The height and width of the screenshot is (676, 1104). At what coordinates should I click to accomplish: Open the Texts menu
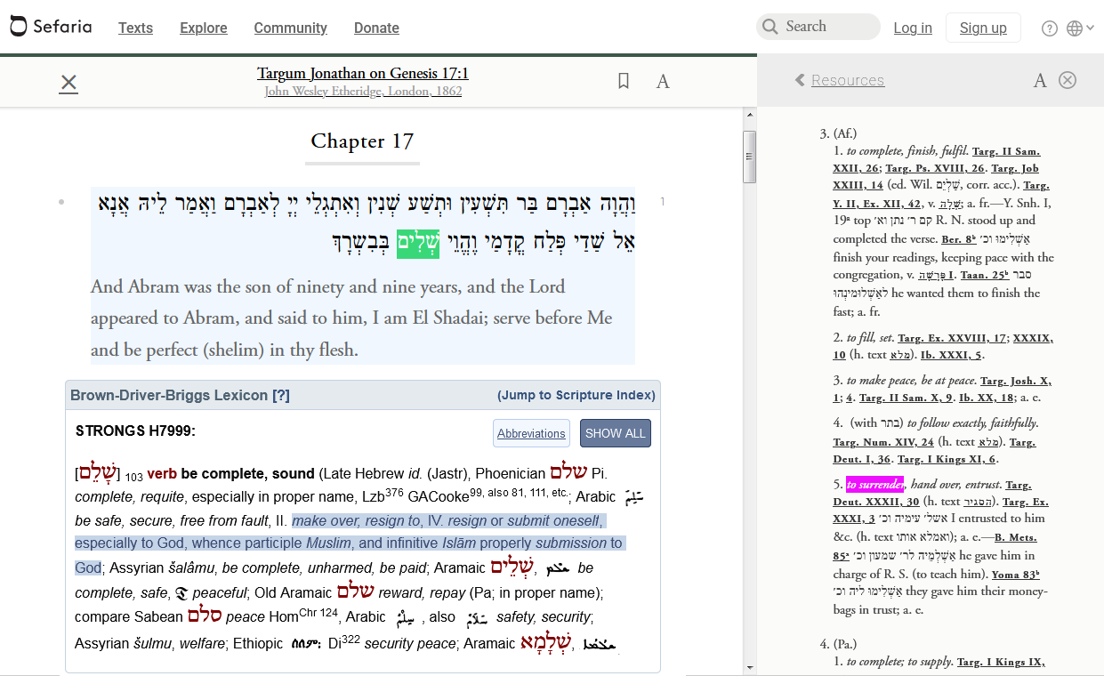pos(135,28)
